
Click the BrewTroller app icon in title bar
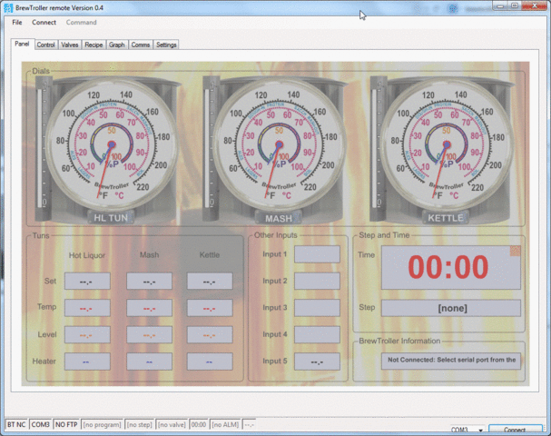[8, 6]
